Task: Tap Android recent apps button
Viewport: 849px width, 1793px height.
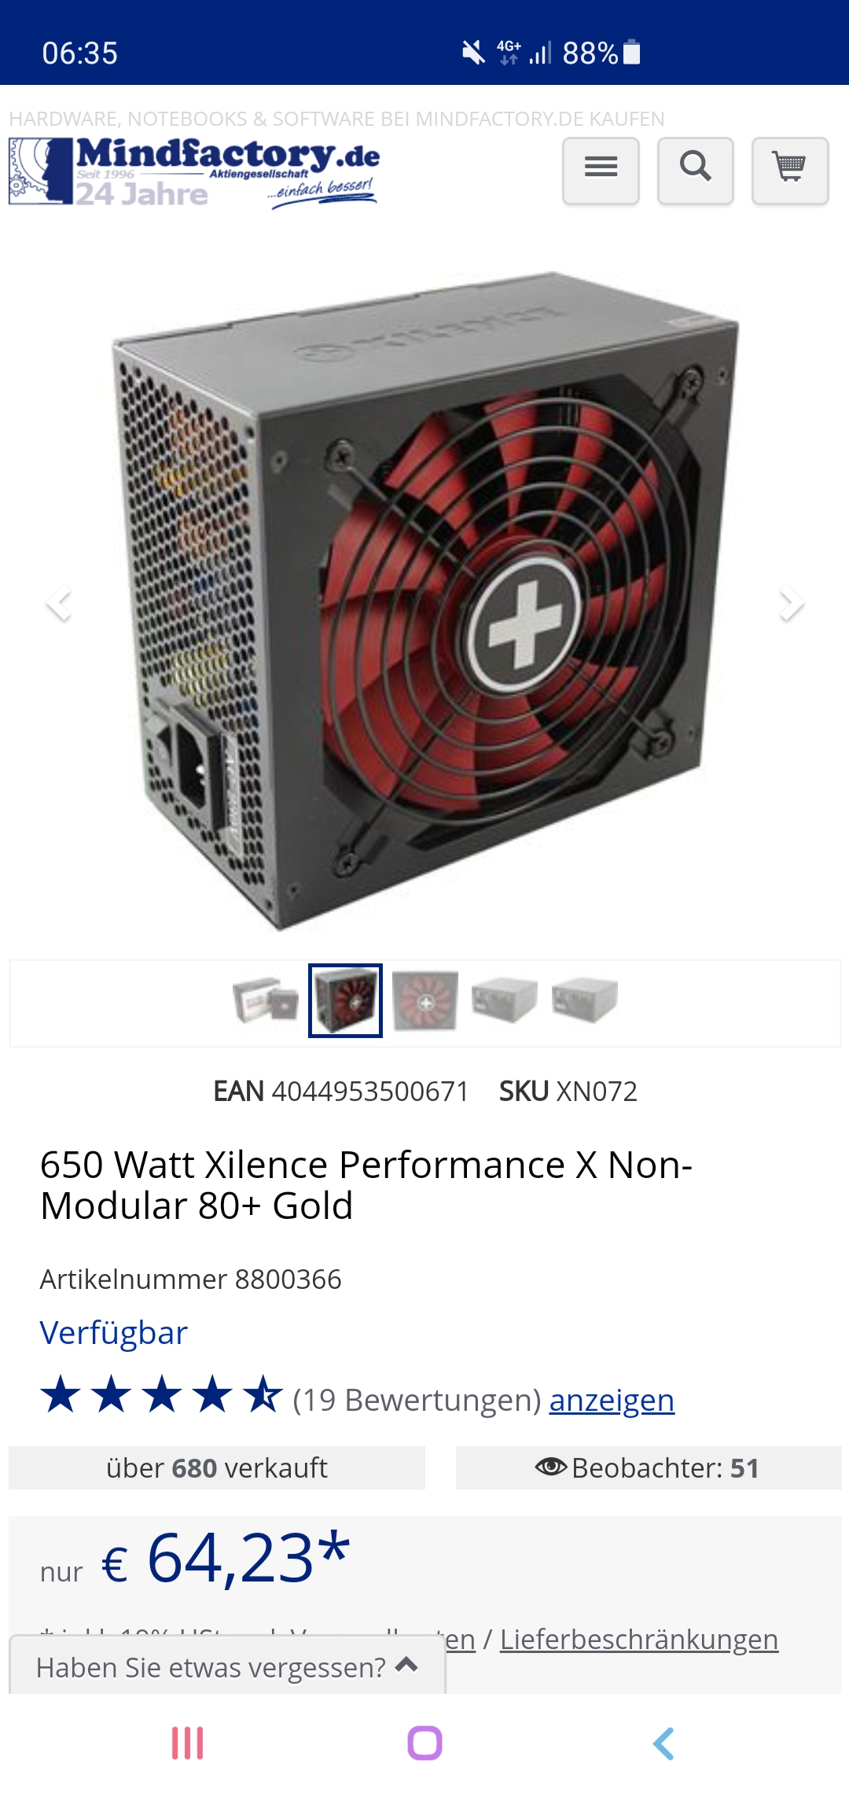Action: (x=188, y=1743)
